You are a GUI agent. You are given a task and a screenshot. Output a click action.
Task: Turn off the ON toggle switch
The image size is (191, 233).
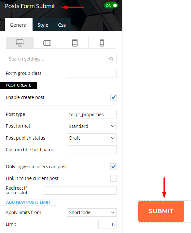(111, 6)
